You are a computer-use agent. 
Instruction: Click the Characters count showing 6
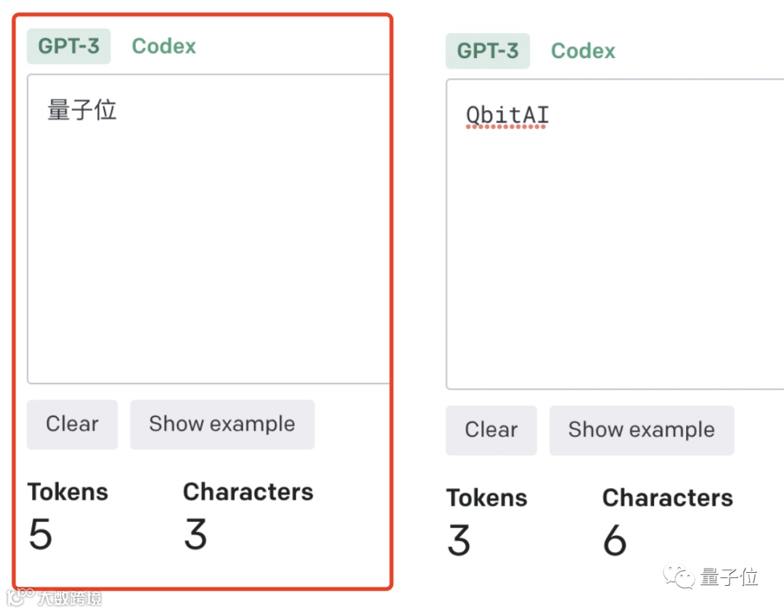tap(614, 540)
